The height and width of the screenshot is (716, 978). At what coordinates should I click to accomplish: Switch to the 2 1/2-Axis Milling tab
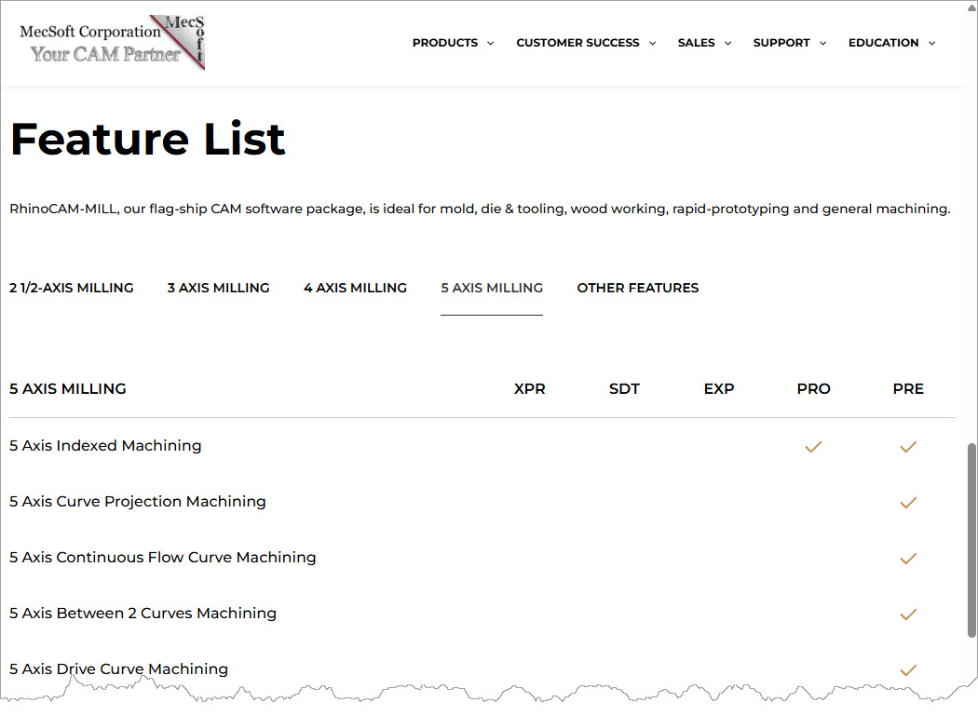tap(72, 288)
